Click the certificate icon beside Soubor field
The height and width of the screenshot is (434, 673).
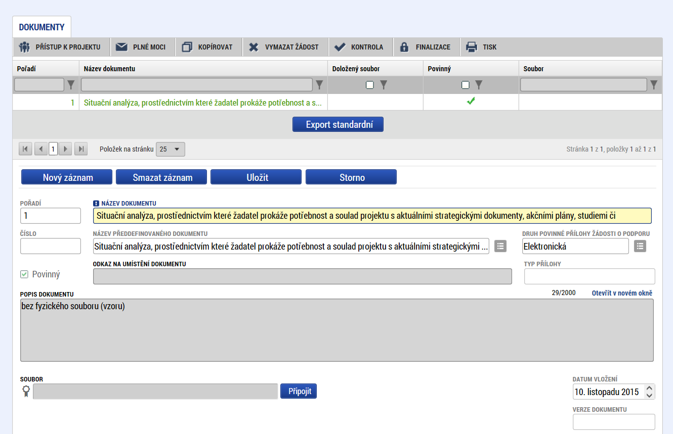coord(26,392)
